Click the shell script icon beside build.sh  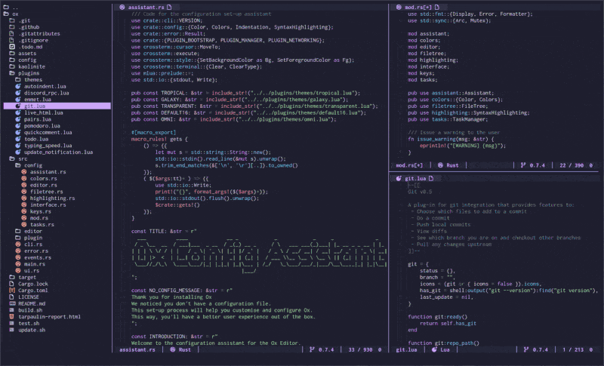tap(11, 310)
